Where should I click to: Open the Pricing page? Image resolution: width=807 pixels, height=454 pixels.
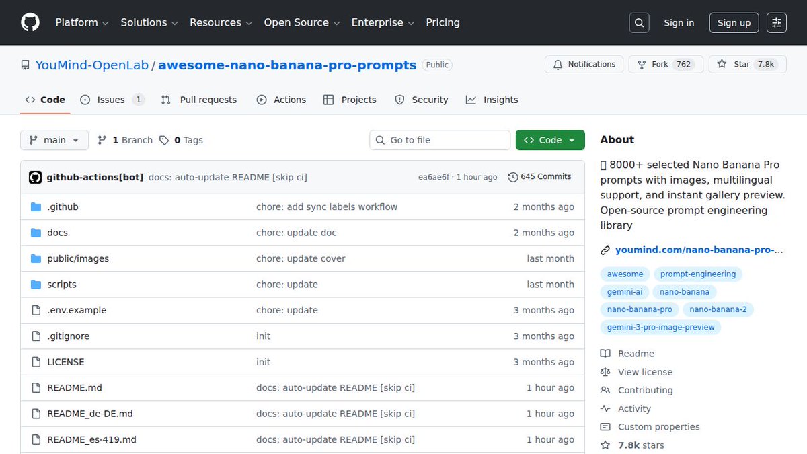[443, 22]
